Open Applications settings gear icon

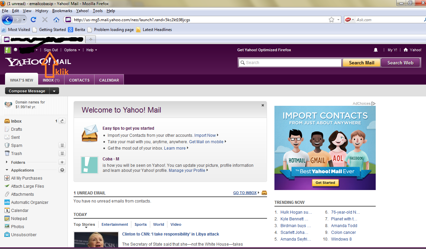click(x=62, y=170)
